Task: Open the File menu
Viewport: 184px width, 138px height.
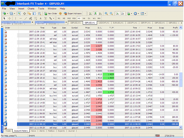Action: click(x=4, y=9)
